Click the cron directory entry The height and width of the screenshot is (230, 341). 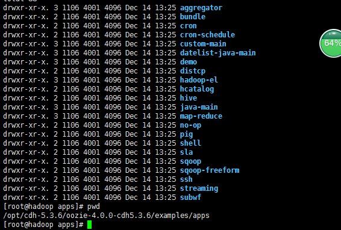pos(189,26)
